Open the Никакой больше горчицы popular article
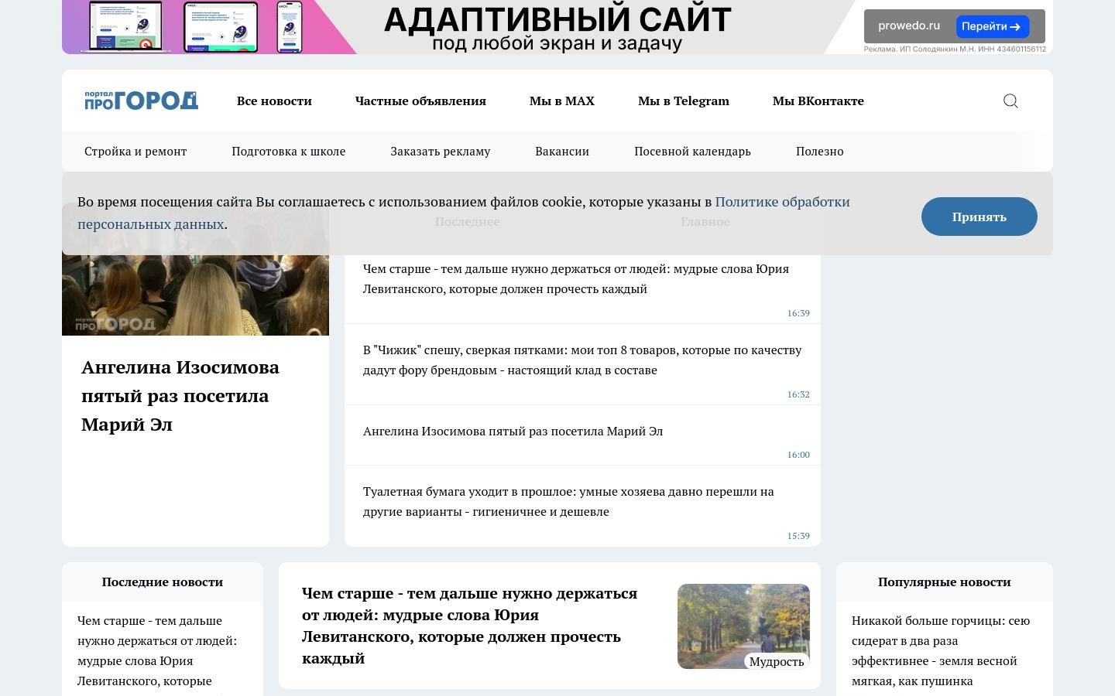This screenshot has width=1115, height=696. tap(941, 650)
